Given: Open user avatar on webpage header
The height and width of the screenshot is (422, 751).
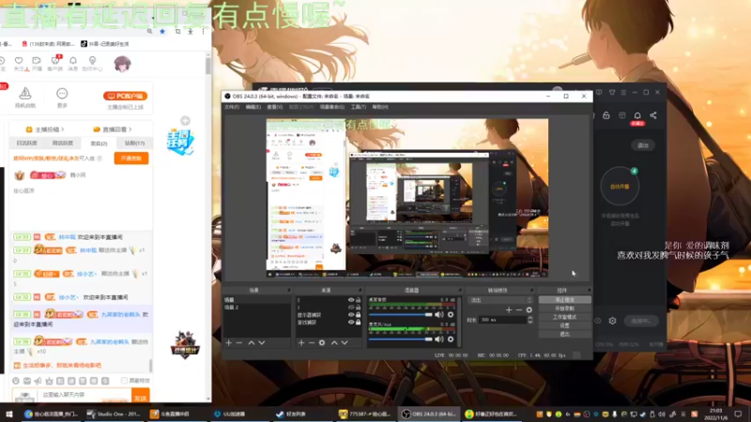Looking at the screenshot, I should pyautogui.click(x=122, y=64).
